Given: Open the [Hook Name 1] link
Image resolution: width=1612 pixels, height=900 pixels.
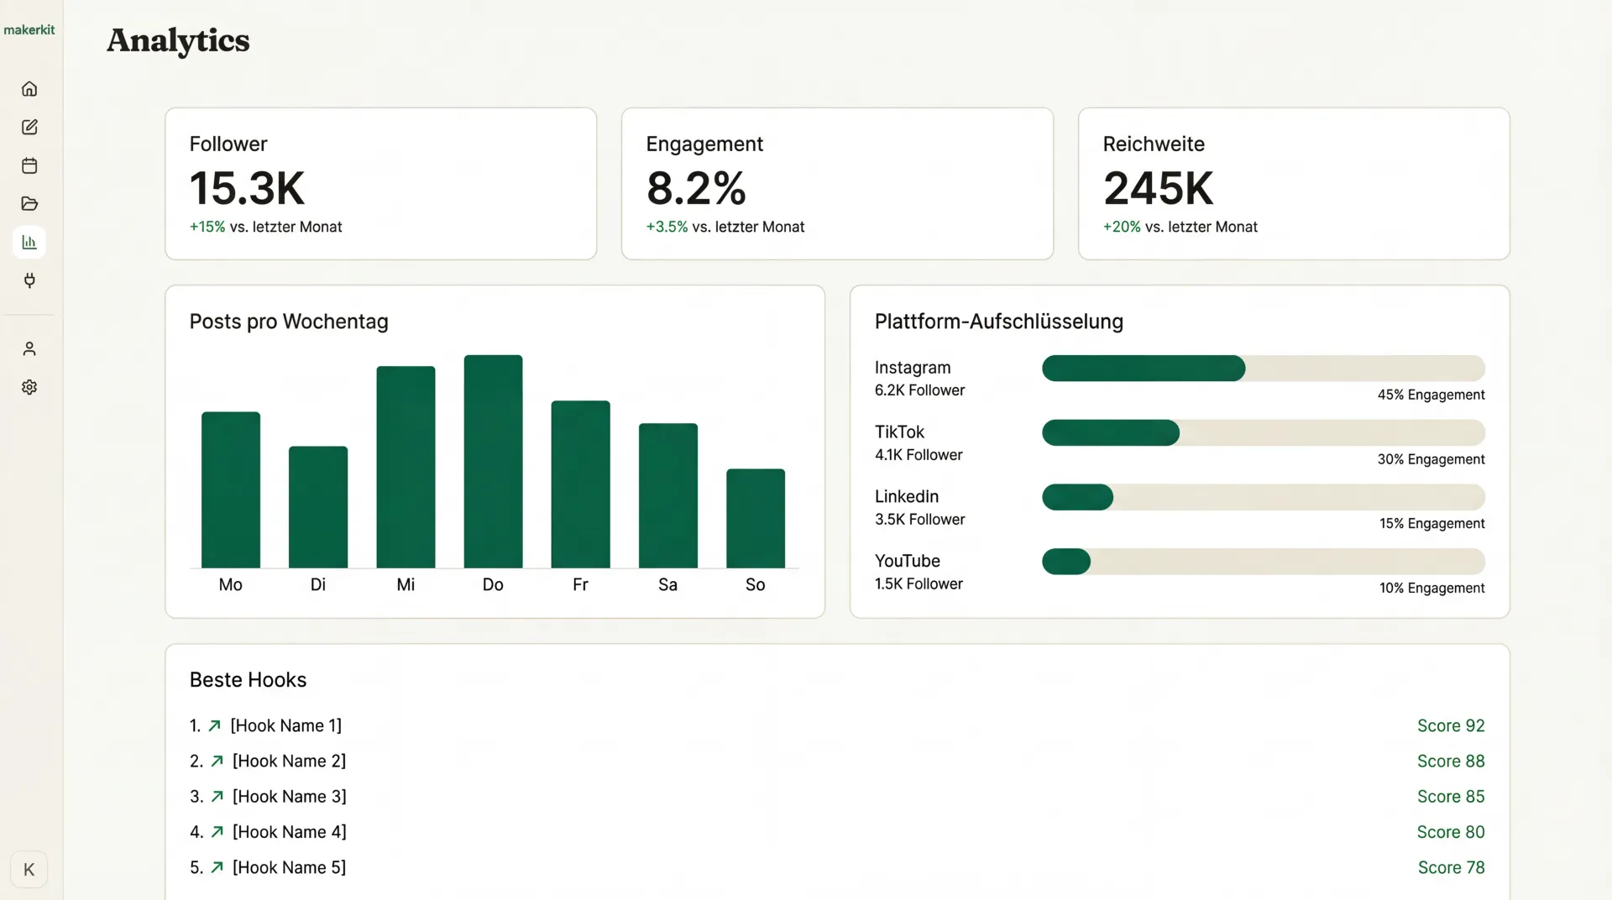Looking at the screenshot, I should click(x=285, y=725).
